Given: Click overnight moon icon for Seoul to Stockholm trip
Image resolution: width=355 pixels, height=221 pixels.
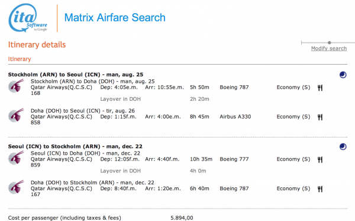Looking at the screenshot, I should [343, 146].
